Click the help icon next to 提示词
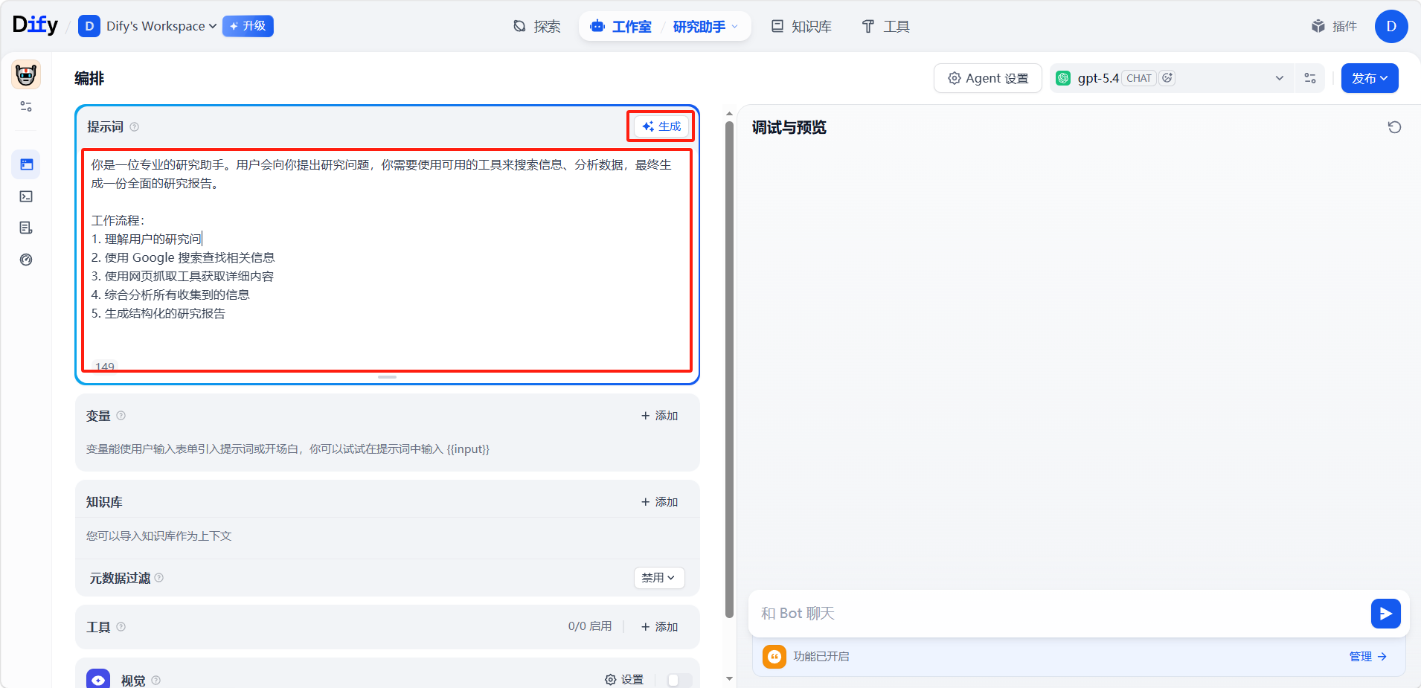The image size is (1421, 688). (135, 127)
